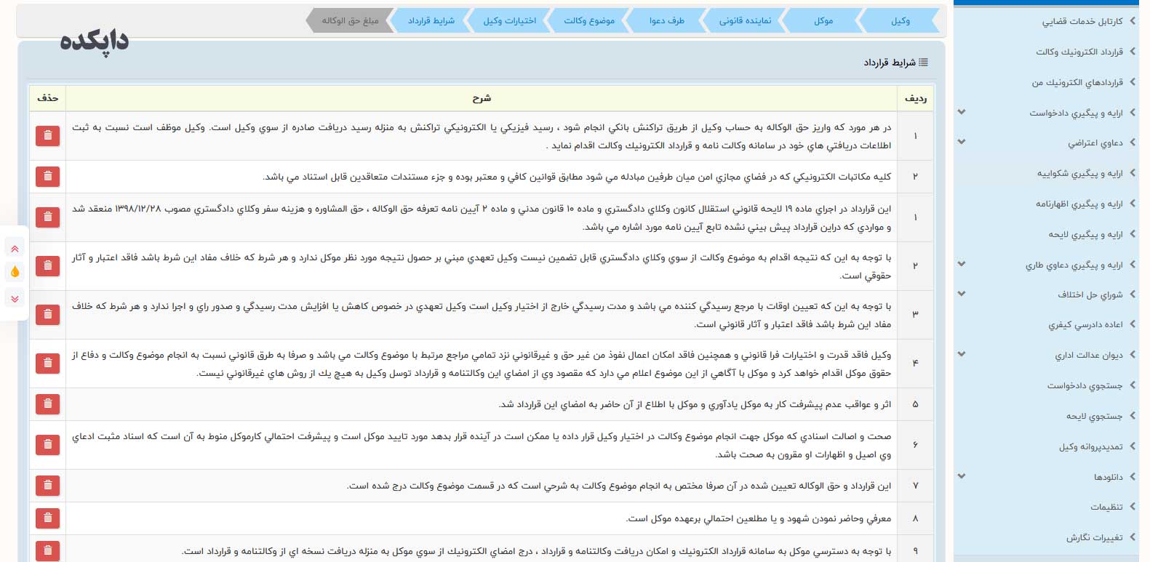1150x562 pixels.
Task: Switch to the 'وکیل' wizard step tab
Action: pos(899,20)
